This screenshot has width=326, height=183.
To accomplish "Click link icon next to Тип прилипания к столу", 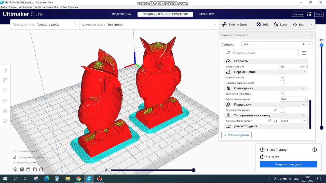I will (270, 121).
